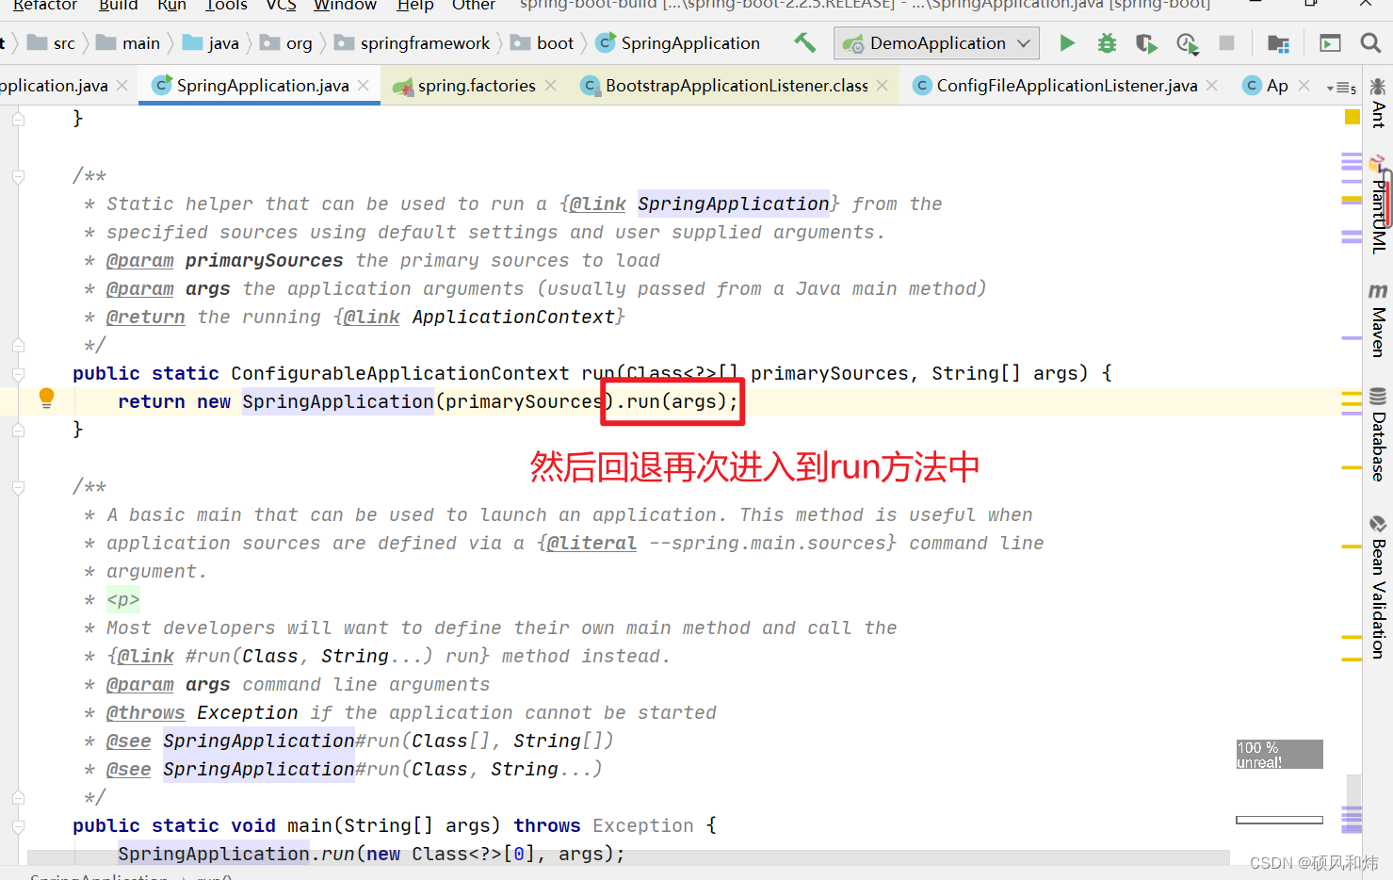
Task: Start debugging with the green bug icon
Action: [1107, 42]
